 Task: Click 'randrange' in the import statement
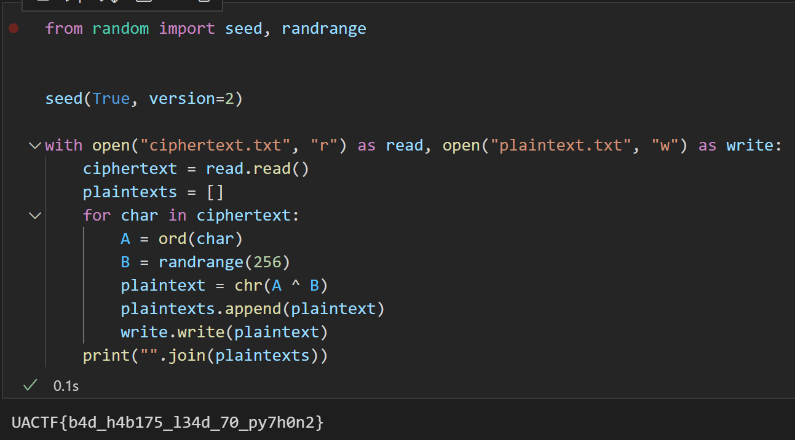coord(323,29)
